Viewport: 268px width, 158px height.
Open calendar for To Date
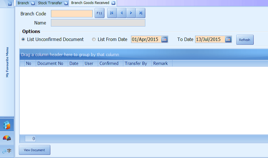[228, 39]
